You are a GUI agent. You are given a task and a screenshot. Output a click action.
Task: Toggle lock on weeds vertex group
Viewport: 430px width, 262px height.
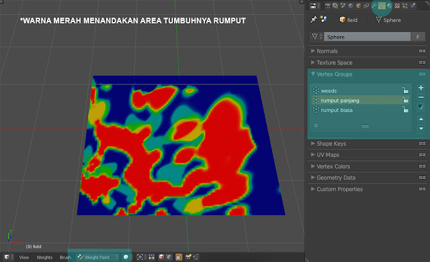point(405,90)
